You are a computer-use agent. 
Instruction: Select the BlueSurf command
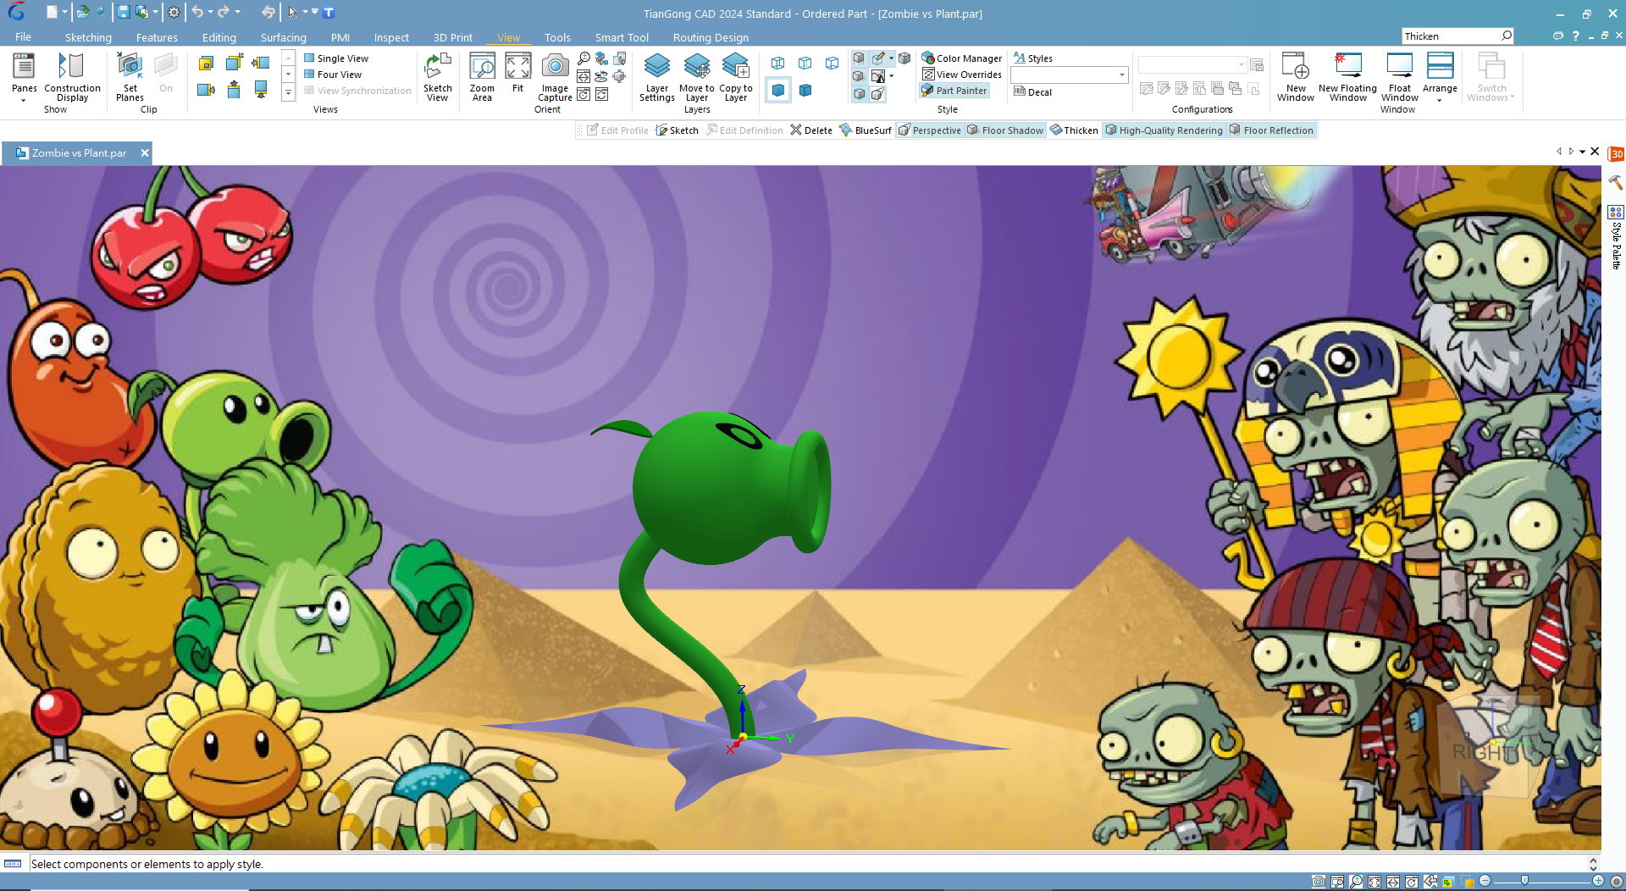coord(866,130)
